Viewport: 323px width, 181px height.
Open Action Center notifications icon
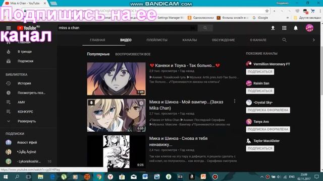coord(316,176)
